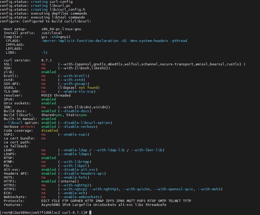Click "enabled" on the Unix sockets row
This screenshot has height=215, width=260.
[49, 103]
